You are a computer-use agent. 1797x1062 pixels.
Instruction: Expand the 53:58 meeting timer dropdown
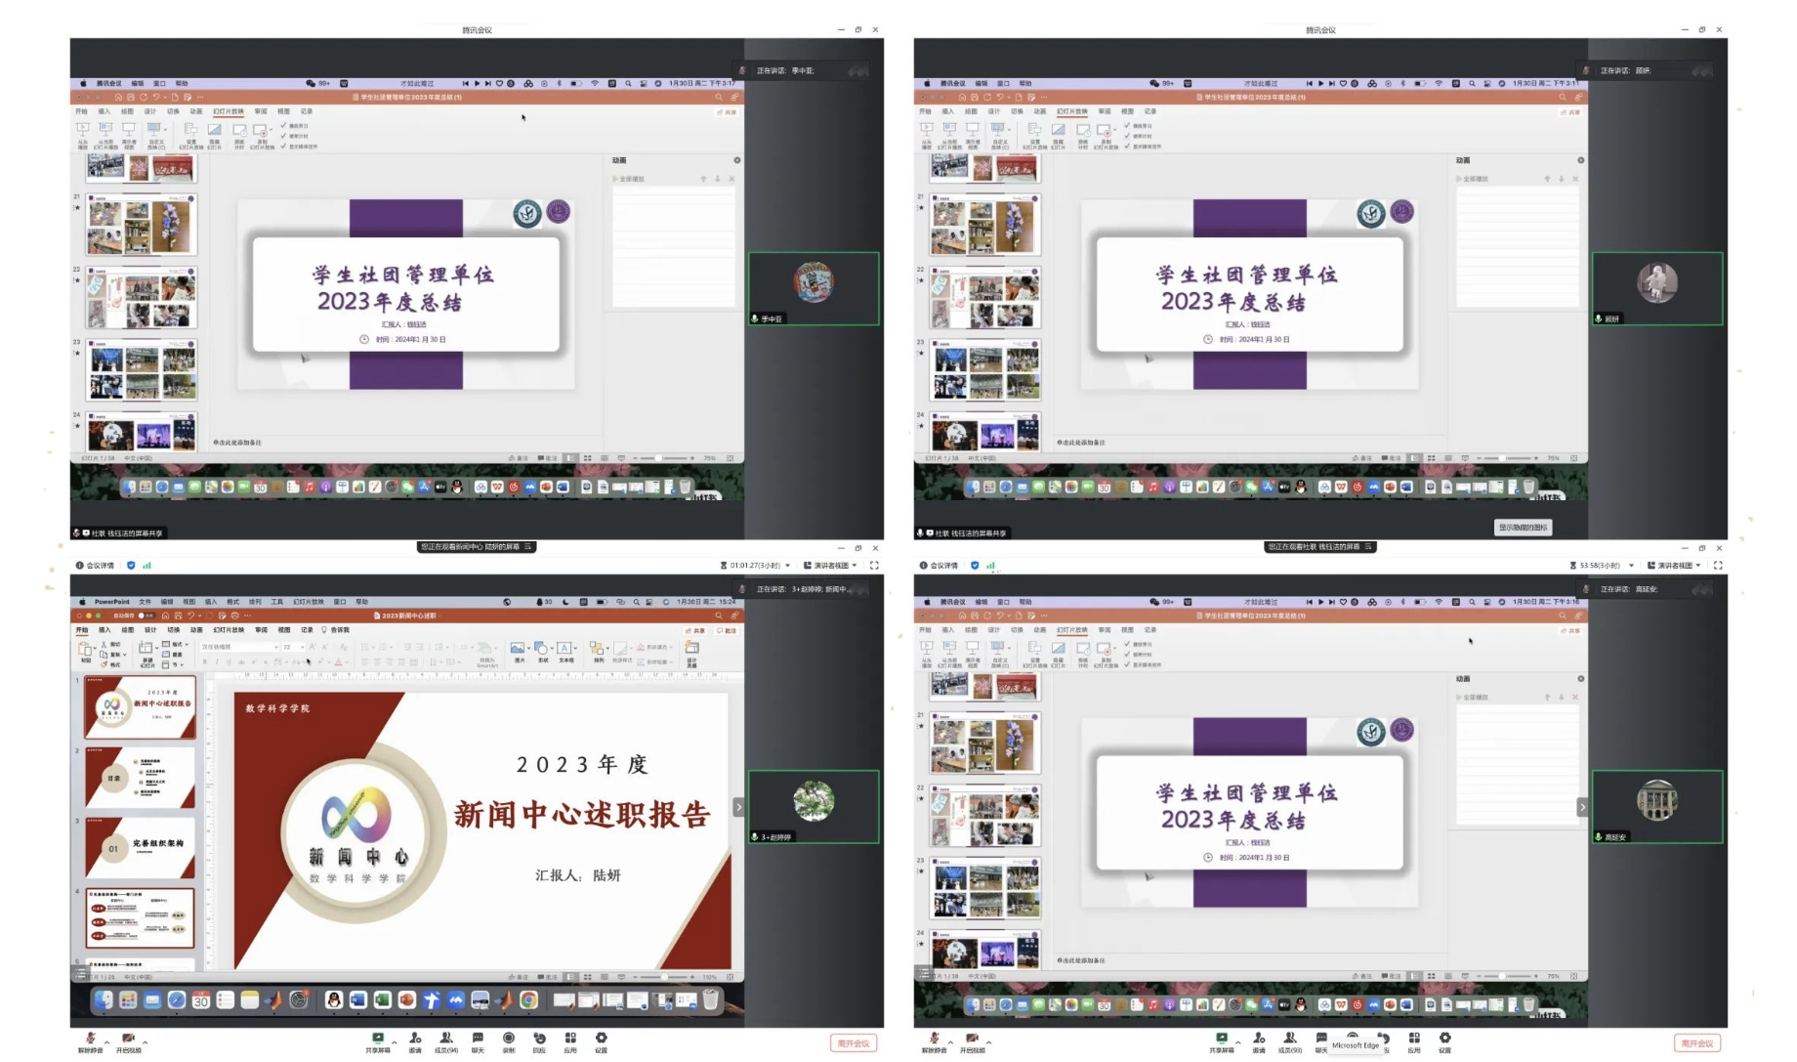point(1631,565)
